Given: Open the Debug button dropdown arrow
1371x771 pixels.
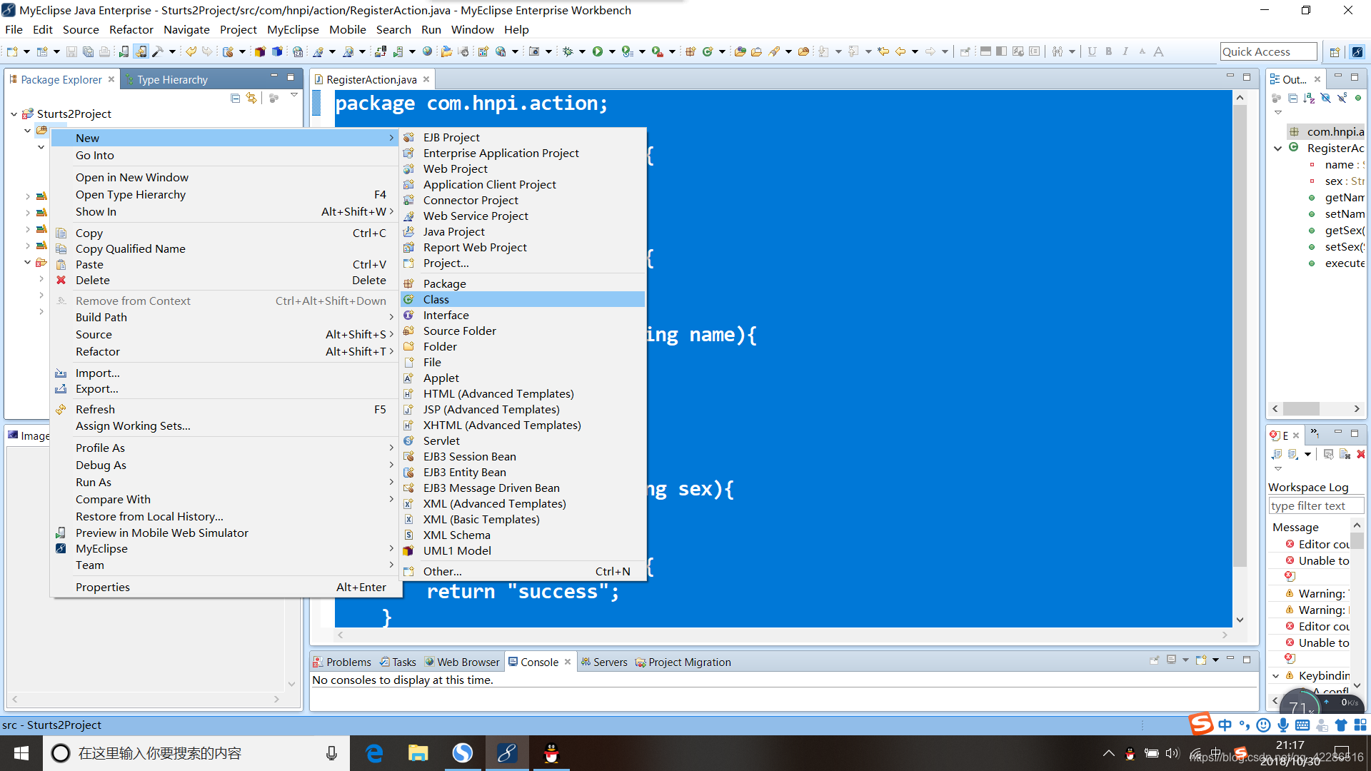Looking at the screenshot, I should tap(582, 51).
